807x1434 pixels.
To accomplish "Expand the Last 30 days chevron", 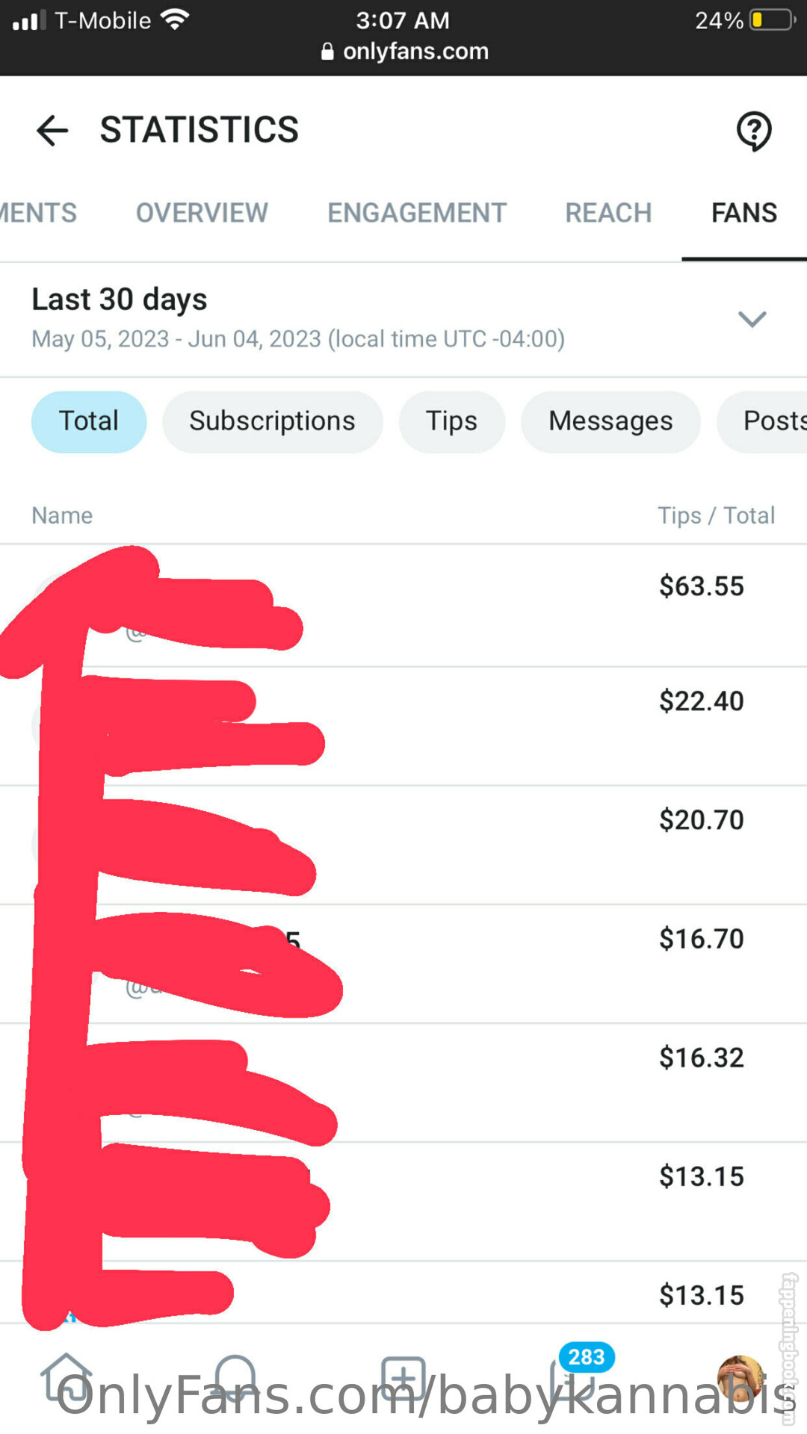I will (752, 319).
